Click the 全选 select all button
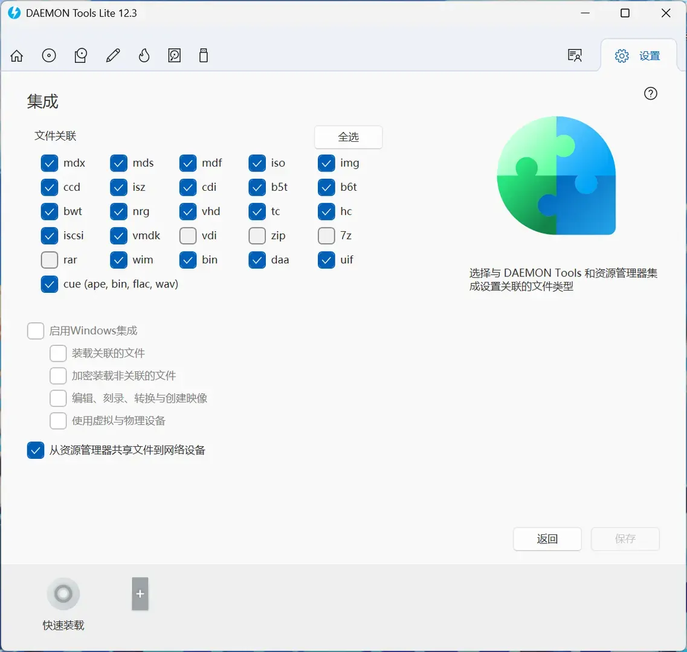Screen dimensions: 687x652 point(348,137)
